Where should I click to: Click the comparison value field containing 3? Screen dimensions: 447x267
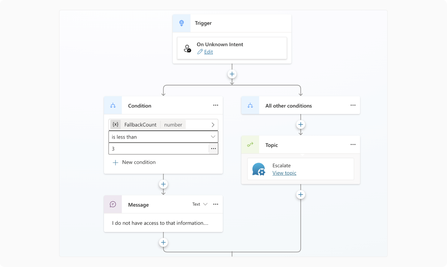click(159, 149)
